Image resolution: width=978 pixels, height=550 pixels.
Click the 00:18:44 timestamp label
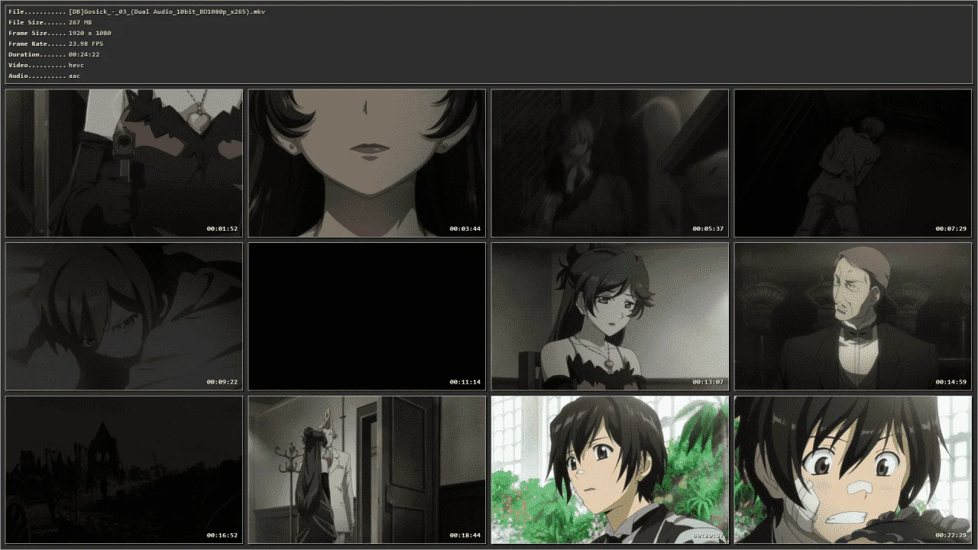coord(465,535)
